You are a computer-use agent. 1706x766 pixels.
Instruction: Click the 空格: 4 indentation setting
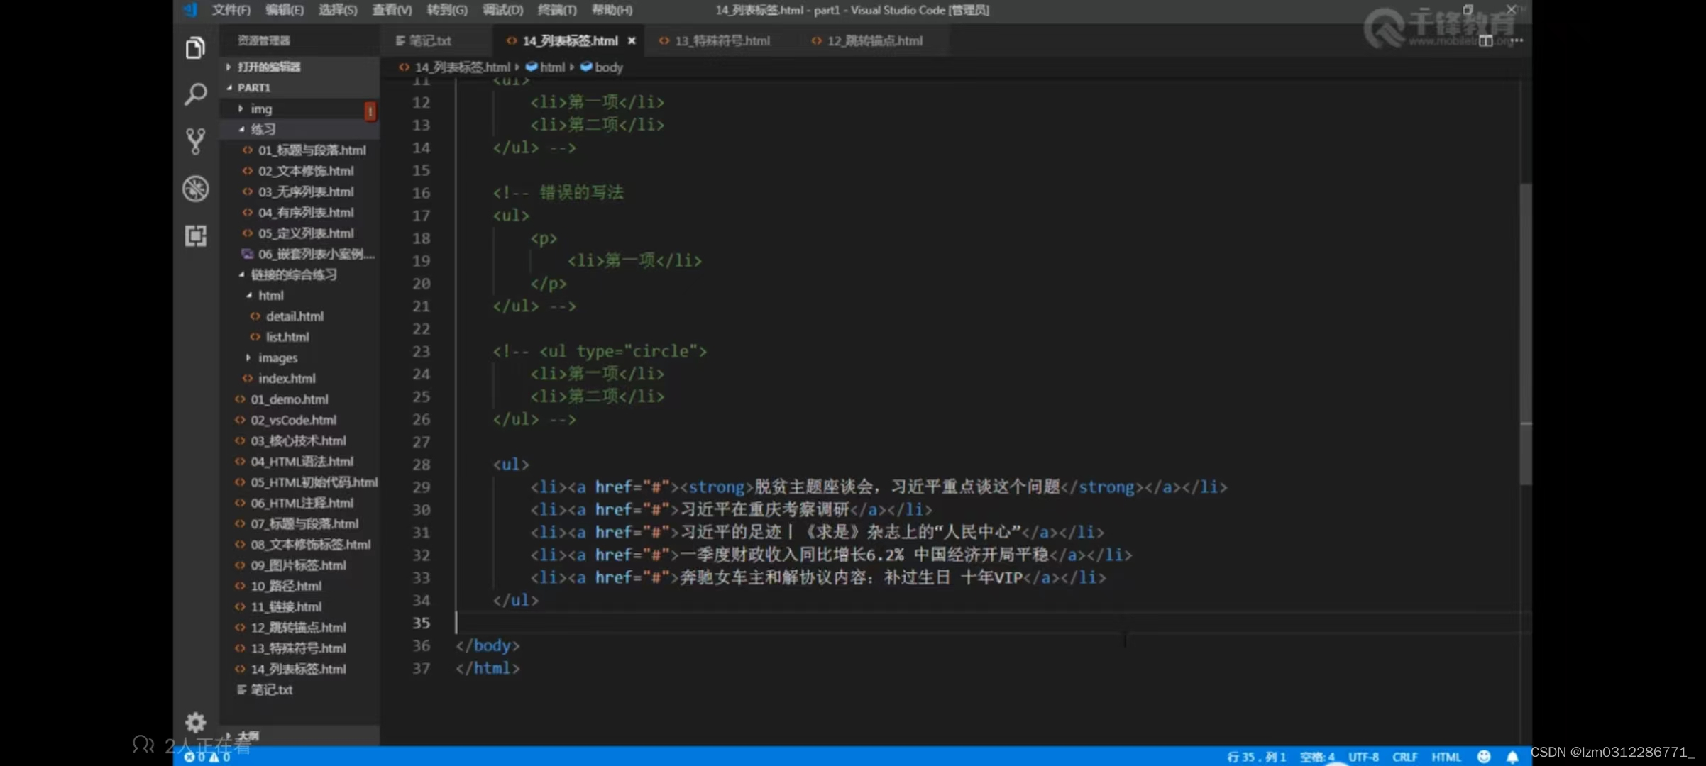[x=1317, y=757]
